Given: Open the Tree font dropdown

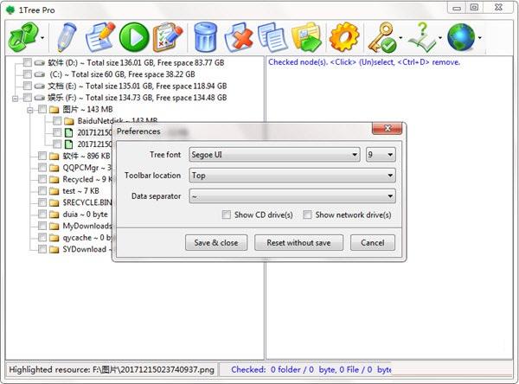Looking at the screenshot, I should tap(274, 155).
